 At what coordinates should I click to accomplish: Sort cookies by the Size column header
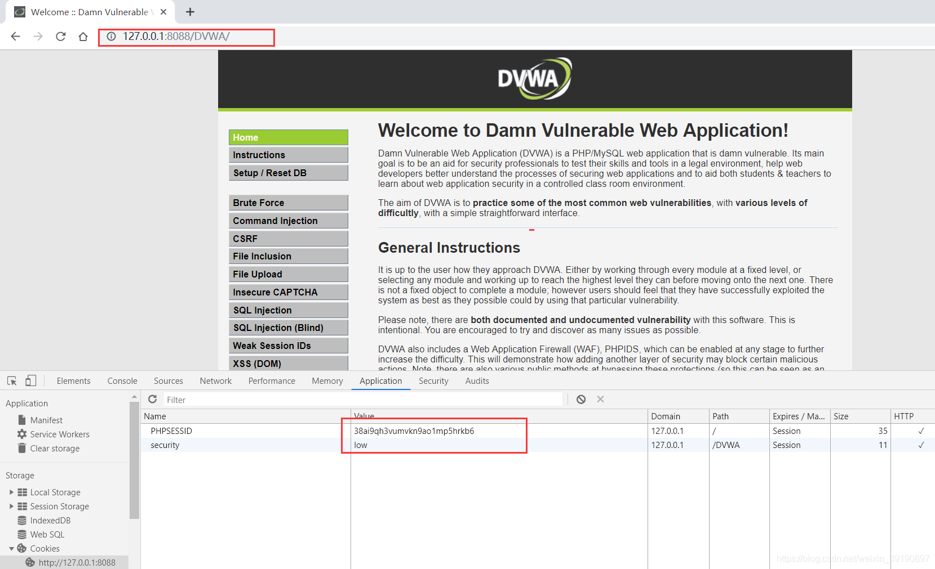[860, 416]
